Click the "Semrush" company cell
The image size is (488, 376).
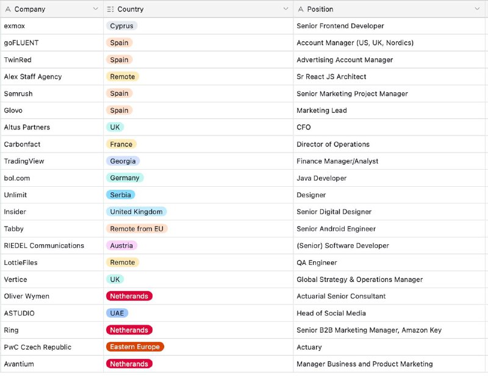pos(52,93)
